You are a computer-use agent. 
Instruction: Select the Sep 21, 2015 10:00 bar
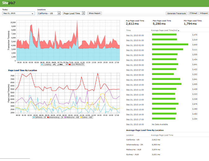click(166, 84)
